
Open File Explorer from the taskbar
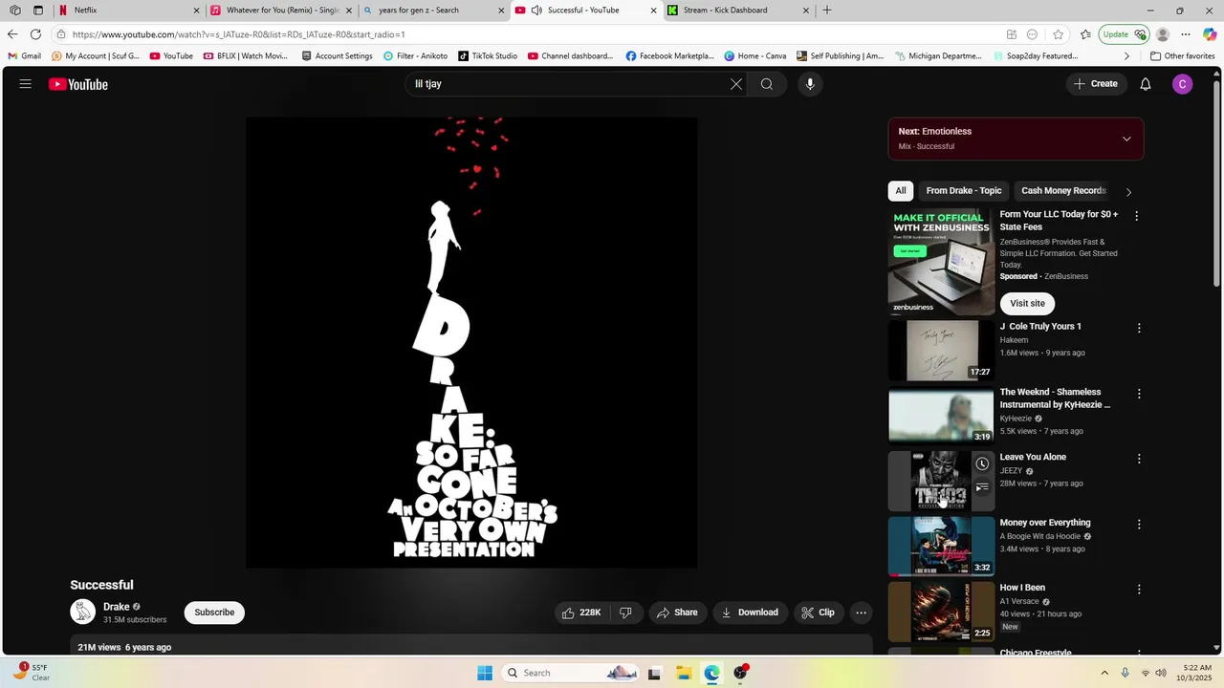pos(683,673)
